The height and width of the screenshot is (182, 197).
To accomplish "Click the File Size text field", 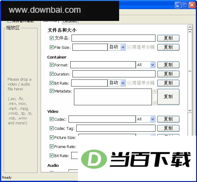I will (90, 47).
